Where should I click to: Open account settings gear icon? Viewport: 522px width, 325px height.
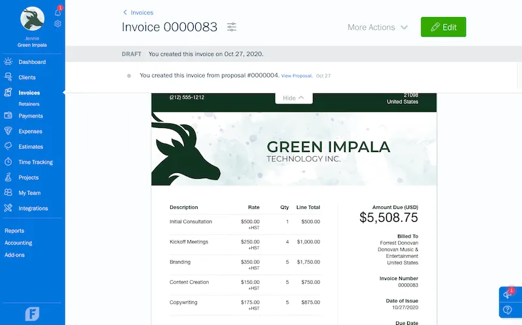pyautogui.click(x=57, y=23)
